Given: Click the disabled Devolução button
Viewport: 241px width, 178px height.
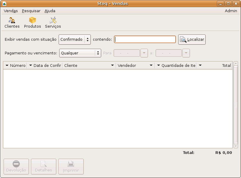Looking at the screenshot, I should (16, 166).
